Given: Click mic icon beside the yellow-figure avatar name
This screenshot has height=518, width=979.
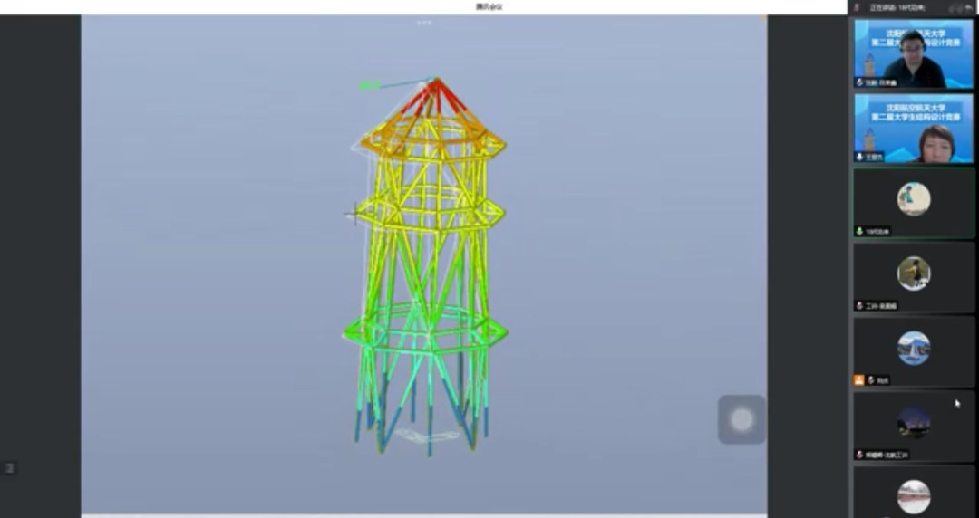Looking at the screenshot, I should pos(859,306).
